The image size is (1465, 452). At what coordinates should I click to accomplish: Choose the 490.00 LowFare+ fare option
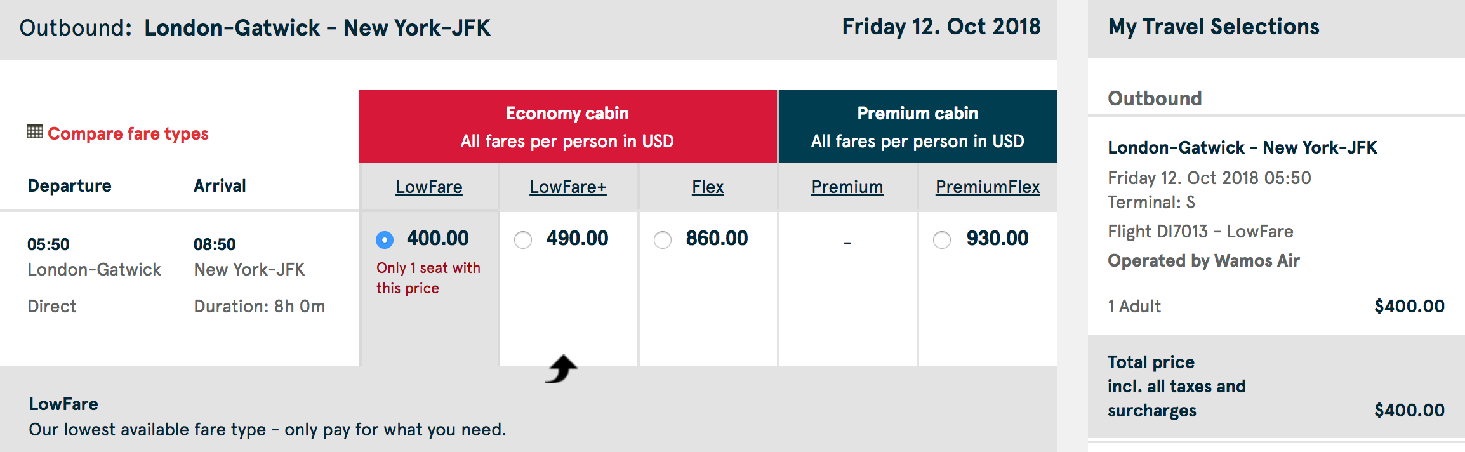coord(523,240)
